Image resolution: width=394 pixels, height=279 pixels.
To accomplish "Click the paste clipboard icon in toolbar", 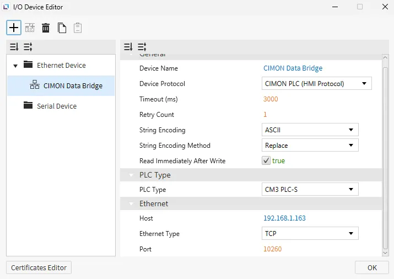I will (78, 28).
